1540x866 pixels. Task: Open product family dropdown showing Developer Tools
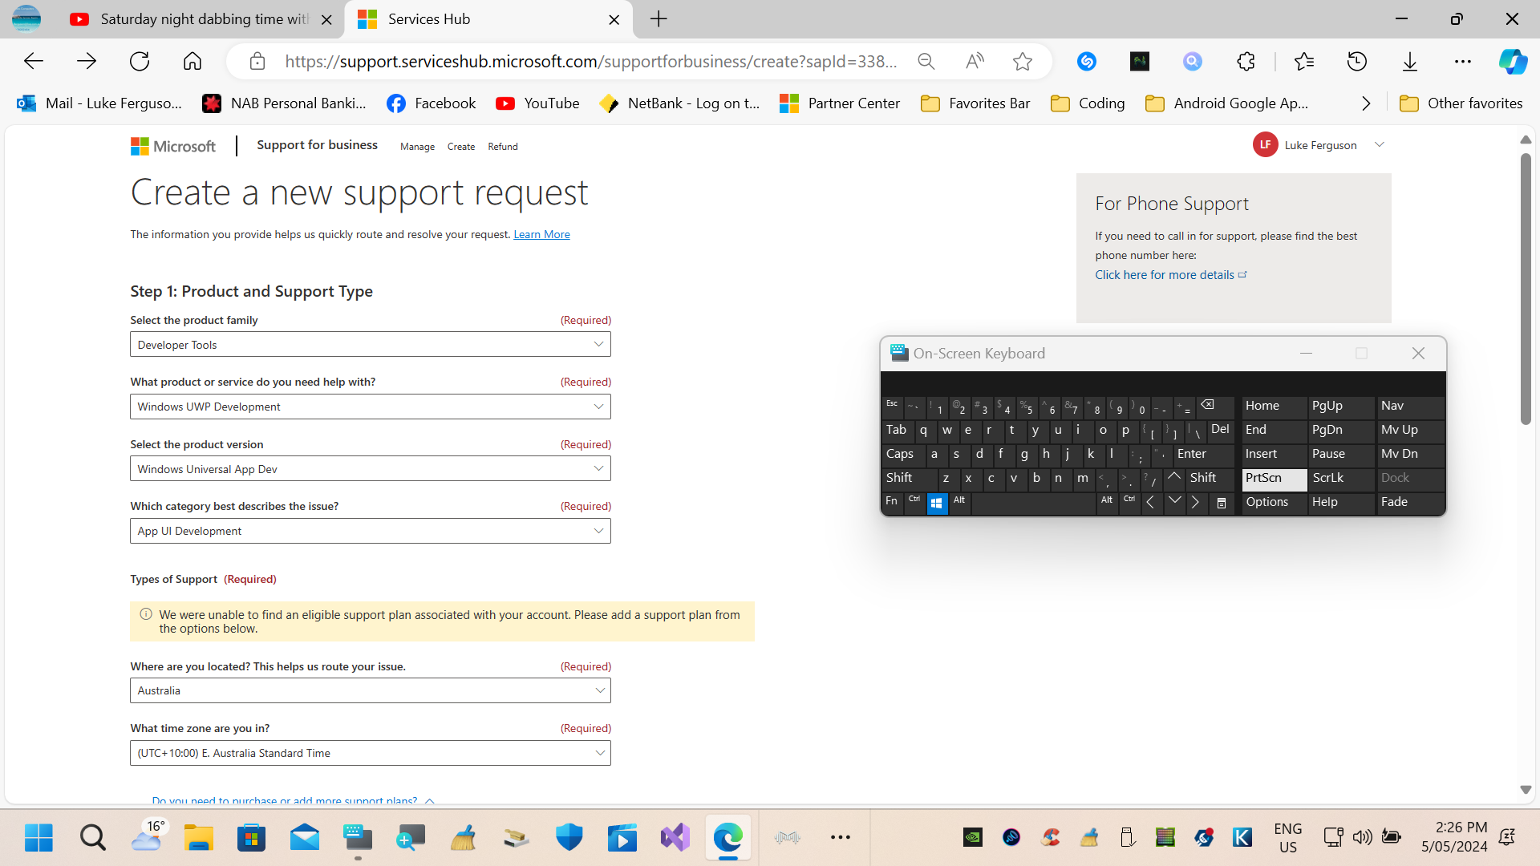[371, 345]
